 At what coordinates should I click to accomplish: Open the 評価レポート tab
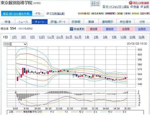(x=58, y=22)
